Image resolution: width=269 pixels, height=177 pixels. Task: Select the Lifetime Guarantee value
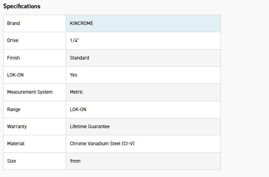[90, 127]
